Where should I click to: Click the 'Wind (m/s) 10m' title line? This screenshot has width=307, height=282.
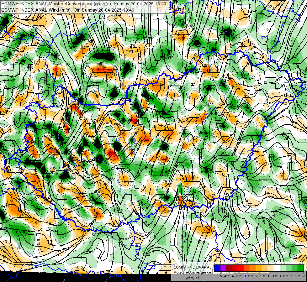coord(68,10)
